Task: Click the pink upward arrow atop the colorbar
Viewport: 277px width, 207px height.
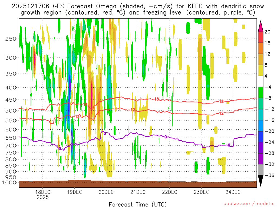Action: click(x=260, y=26)
